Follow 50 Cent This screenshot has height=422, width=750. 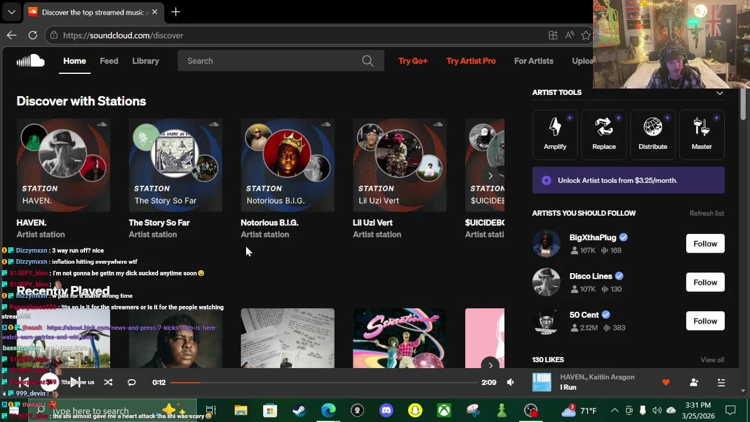pyautogui.click(x=705, y=321)
